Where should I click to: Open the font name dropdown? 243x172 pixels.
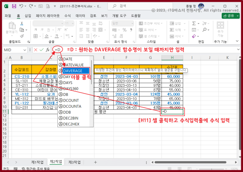pos(62,24)
